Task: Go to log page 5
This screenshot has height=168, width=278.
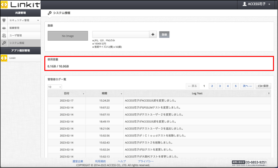Action: [235, 86]
